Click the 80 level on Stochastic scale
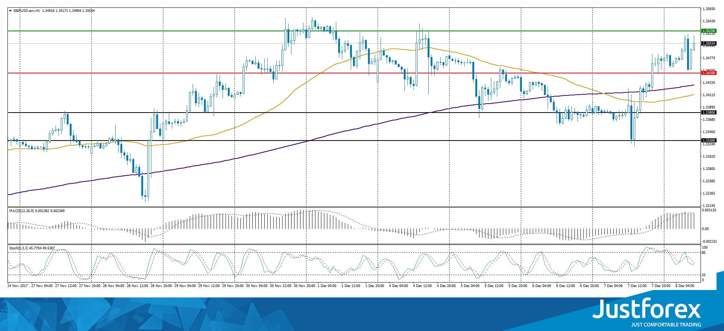 coord(704,253)
